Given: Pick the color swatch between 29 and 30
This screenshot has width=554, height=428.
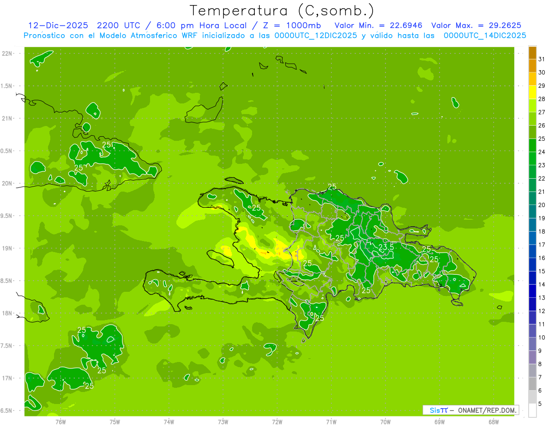Looking at the screenshot, I should point(532,79).
